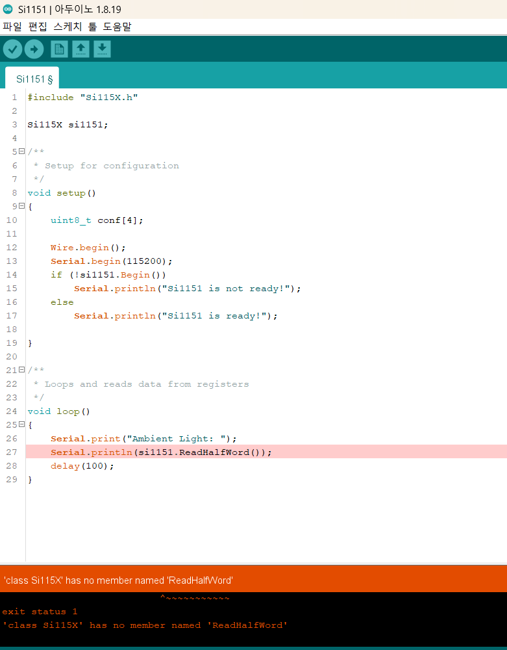507x650 pixels.
Task: Open the 파일 menu
Action: click(12, 27)
